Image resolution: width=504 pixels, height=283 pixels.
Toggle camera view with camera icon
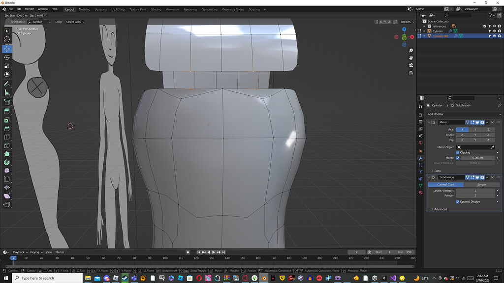point(411,65)
